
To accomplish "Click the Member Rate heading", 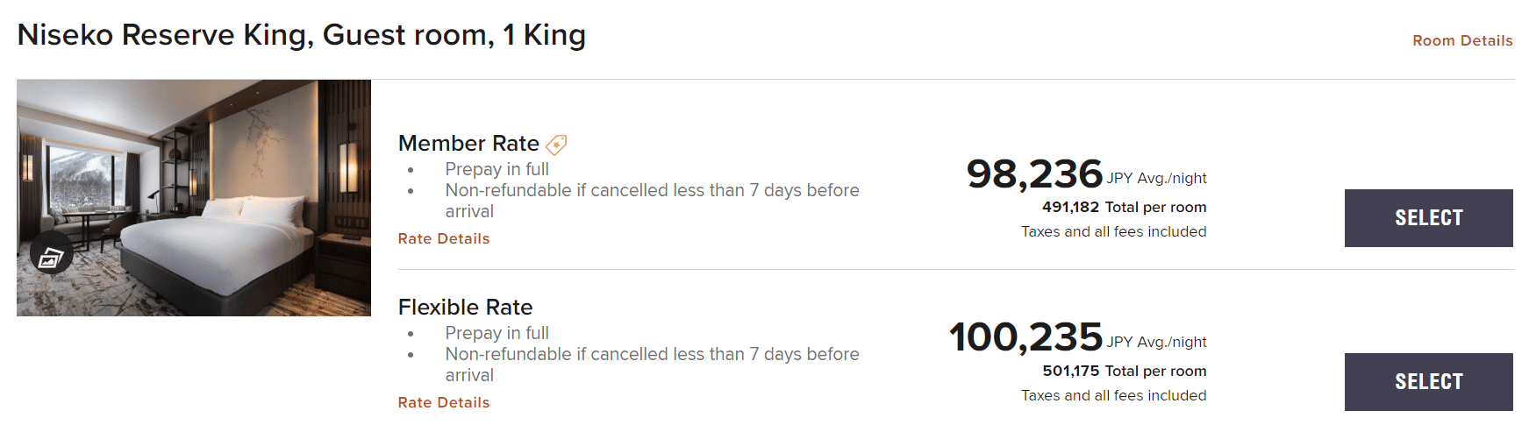I will pos(468,143).
